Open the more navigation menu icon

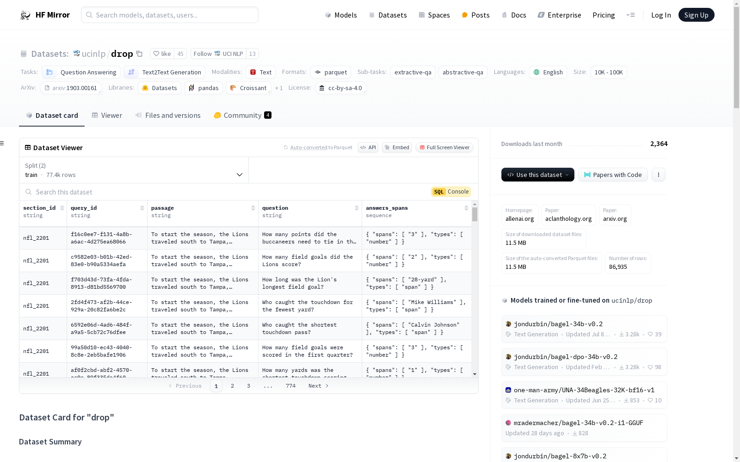pyautogui.click(x=630, y=15)
